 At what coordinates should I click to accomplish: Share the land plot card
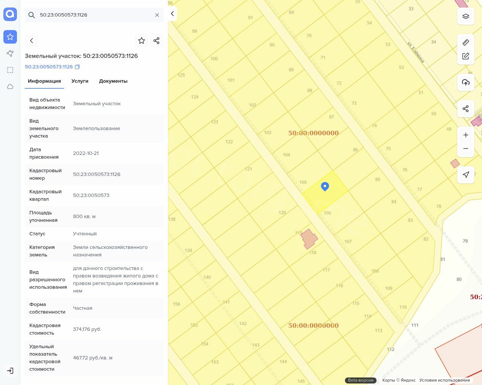pos(157,41)
